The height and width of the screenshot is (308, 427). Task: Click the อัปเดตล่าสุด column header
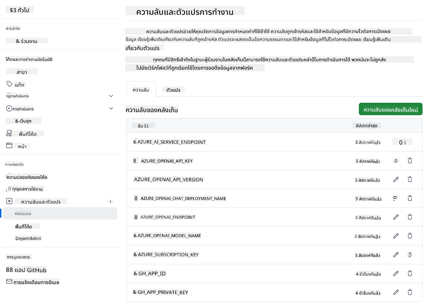[366, 125]
